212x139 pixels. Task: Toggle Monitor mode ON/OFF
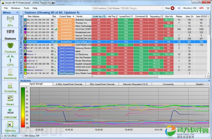pos(190,8)
